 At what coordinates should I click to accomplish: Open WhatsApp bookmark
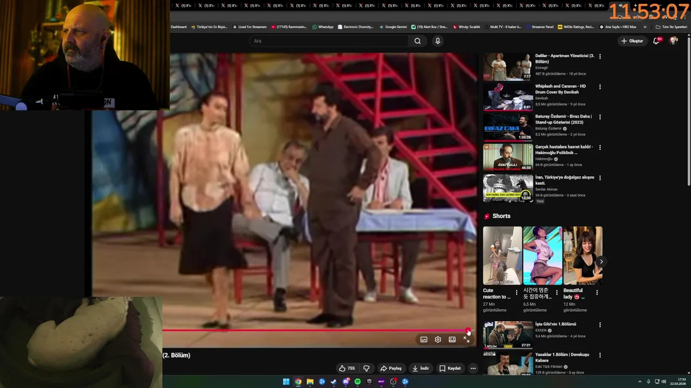click(323, 26)
